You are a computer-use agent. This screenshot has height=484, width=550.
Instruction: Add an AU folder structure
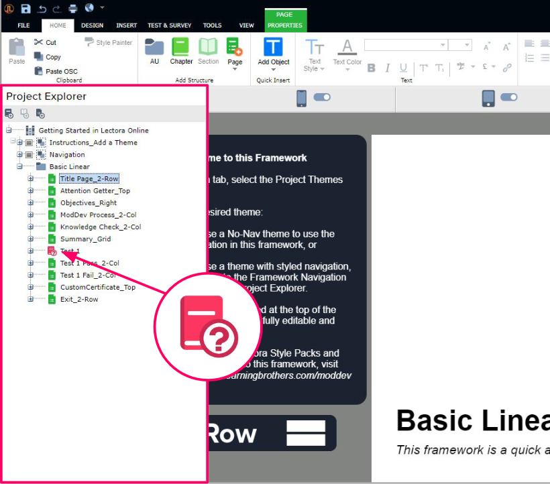coord(154,52)
